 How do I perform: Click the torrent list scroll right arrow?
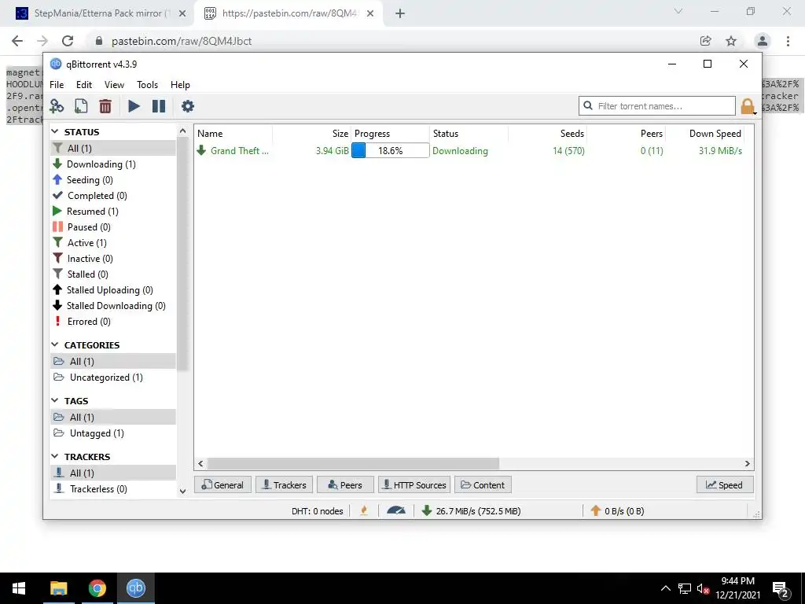coord(748,464)
